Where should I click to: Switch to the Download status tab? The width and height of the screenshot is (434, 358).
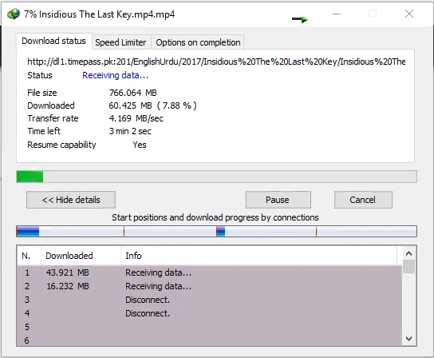tap(53, 41)
